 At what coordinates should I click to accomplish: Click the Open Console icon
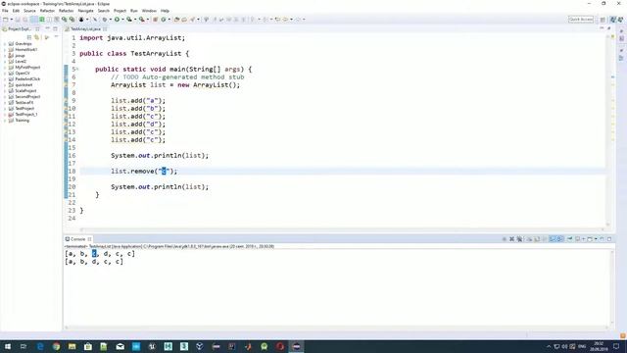(x=590, y=239)
